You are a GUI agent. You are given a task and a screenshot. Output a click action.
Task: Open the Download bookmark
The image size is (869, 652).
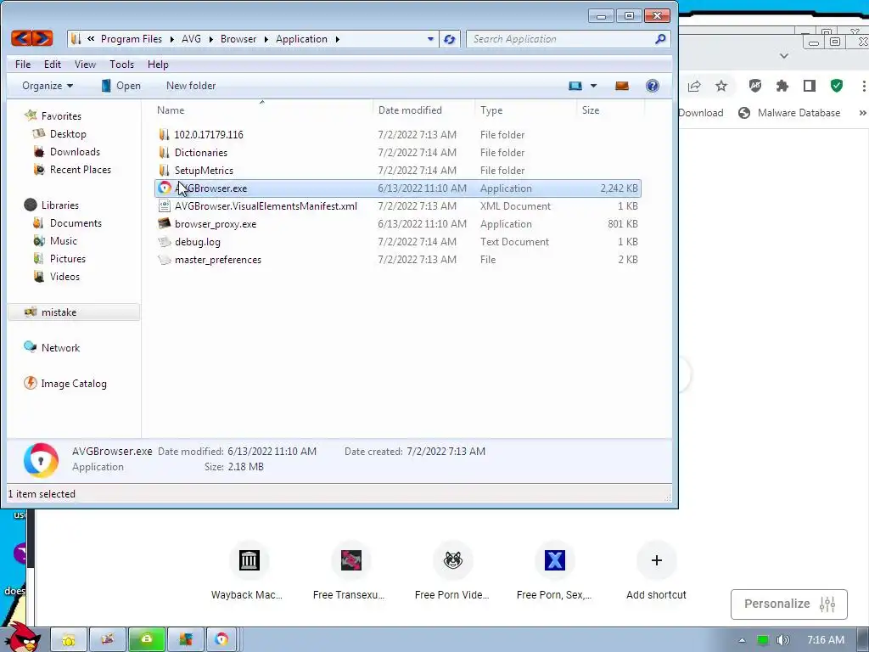[700, 113]
